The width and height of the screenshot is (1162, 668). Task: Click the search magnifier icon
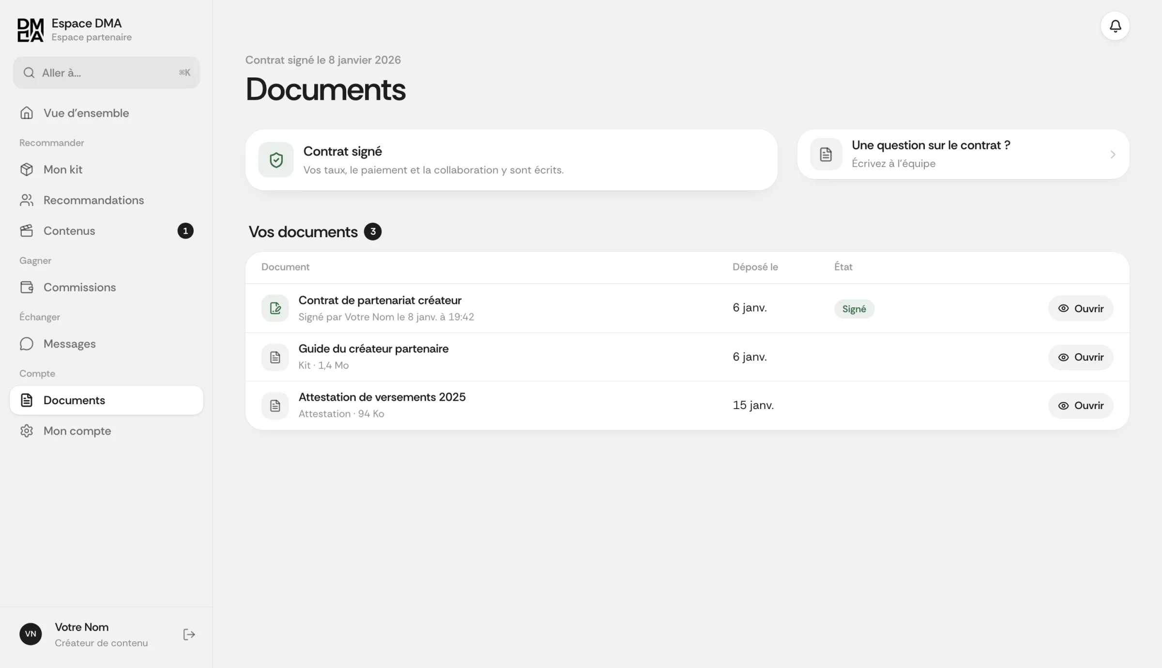click(29, 73)
